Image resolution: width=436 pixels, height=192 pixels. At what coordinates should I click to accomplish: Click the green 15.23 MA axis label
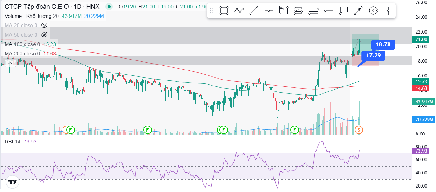click(x=421, y=81)
